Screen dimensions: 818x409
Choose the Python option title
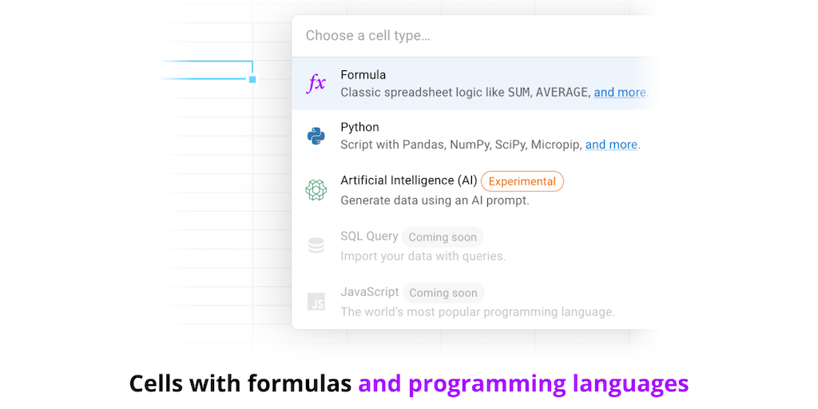359,127
